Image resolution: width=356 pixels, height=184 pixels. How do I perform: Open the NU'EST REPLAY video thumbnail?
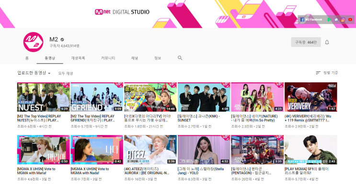[x=44, y=97]
